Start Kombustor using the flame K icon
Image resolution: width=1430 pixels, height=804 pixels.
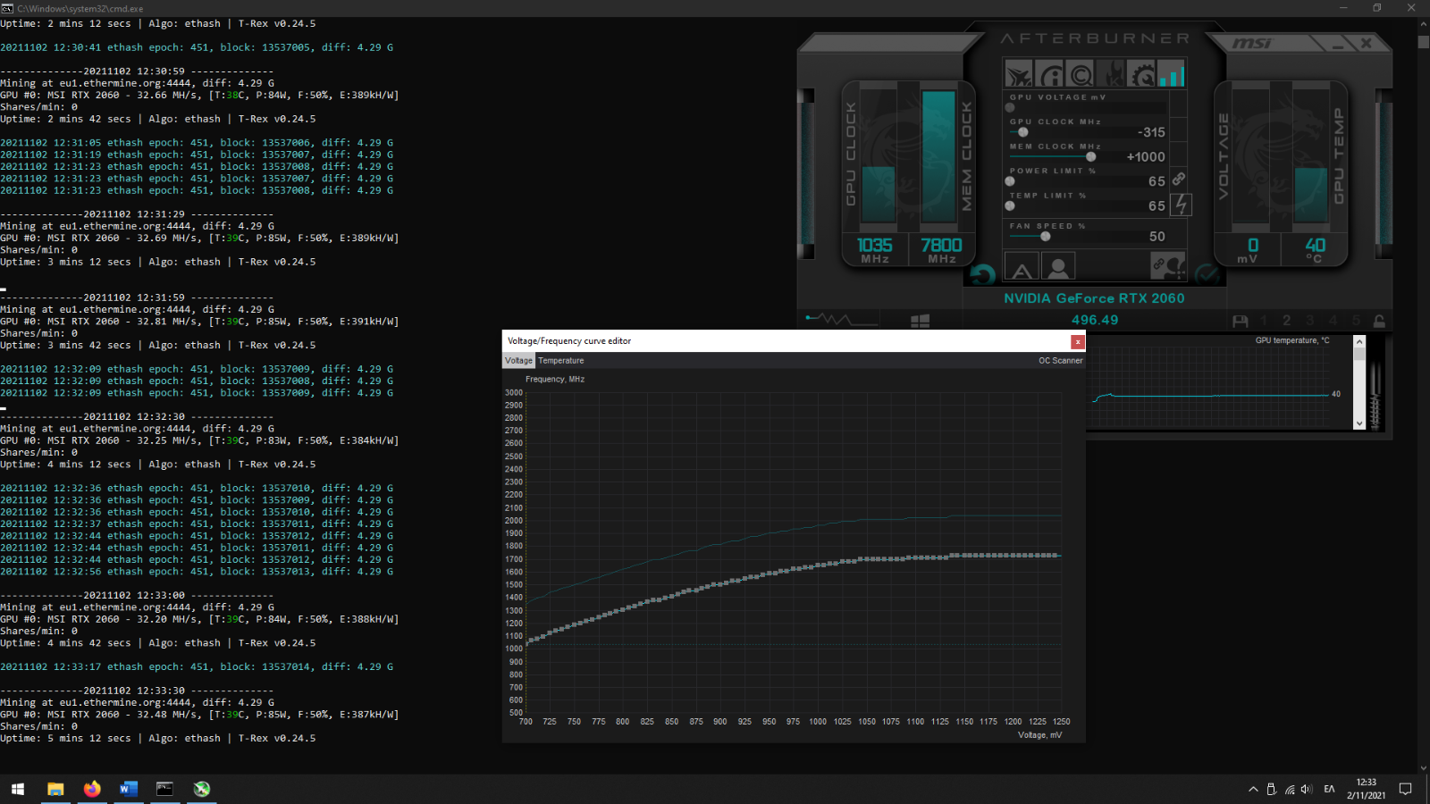point(1110,74)
